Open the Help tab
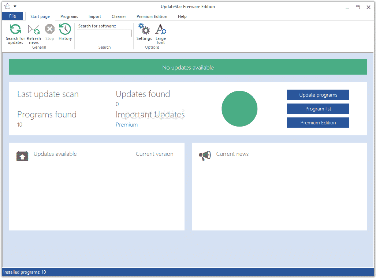Screen dimensions: 376x278 pos(182,16)
